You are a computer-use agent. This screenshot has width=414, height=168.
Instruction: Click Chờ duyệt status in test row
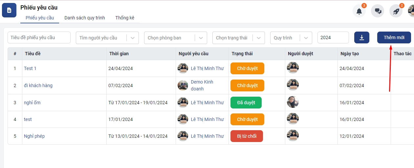pos(247,119)
